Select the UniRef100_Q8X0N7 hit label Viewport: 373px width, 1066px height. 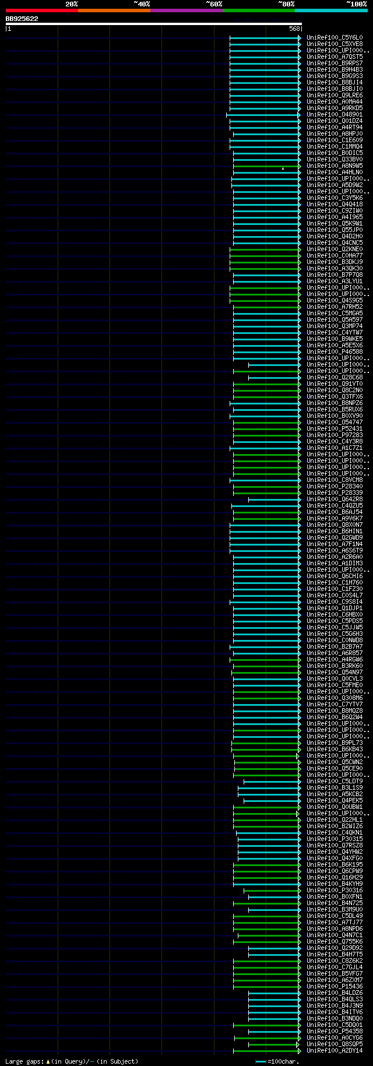335,525
